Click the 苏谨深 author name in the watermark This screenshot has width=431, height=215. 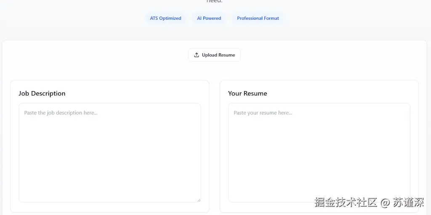408,202
